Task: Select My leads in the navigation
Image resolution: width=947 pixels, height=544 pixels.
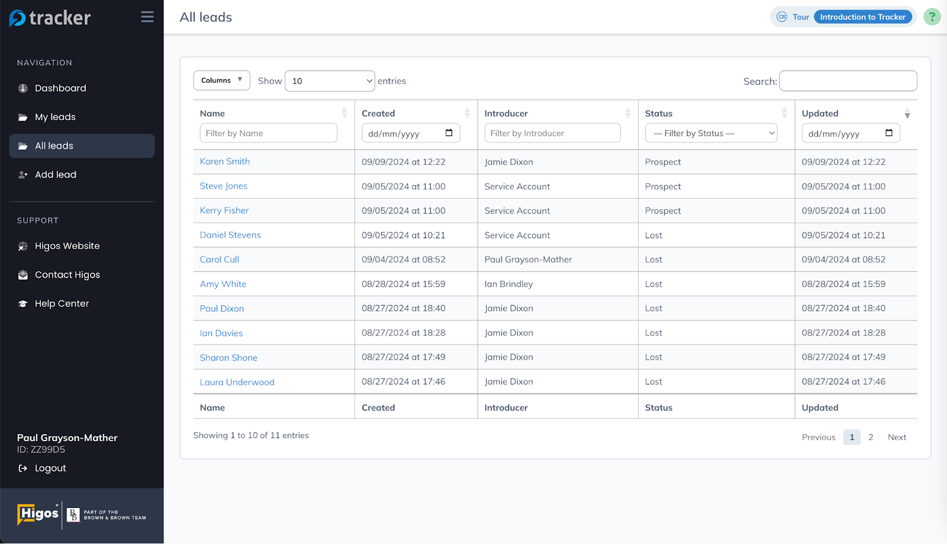Action: (x=55, y=116)
